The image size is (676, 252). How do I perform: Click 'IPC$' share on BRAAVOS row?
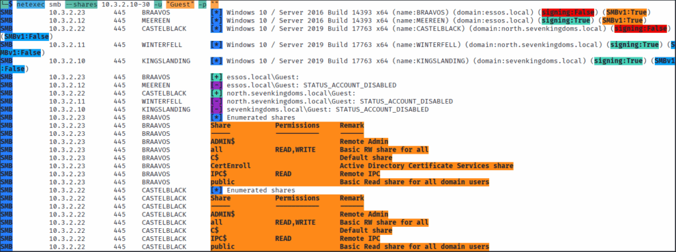(219, 174)
